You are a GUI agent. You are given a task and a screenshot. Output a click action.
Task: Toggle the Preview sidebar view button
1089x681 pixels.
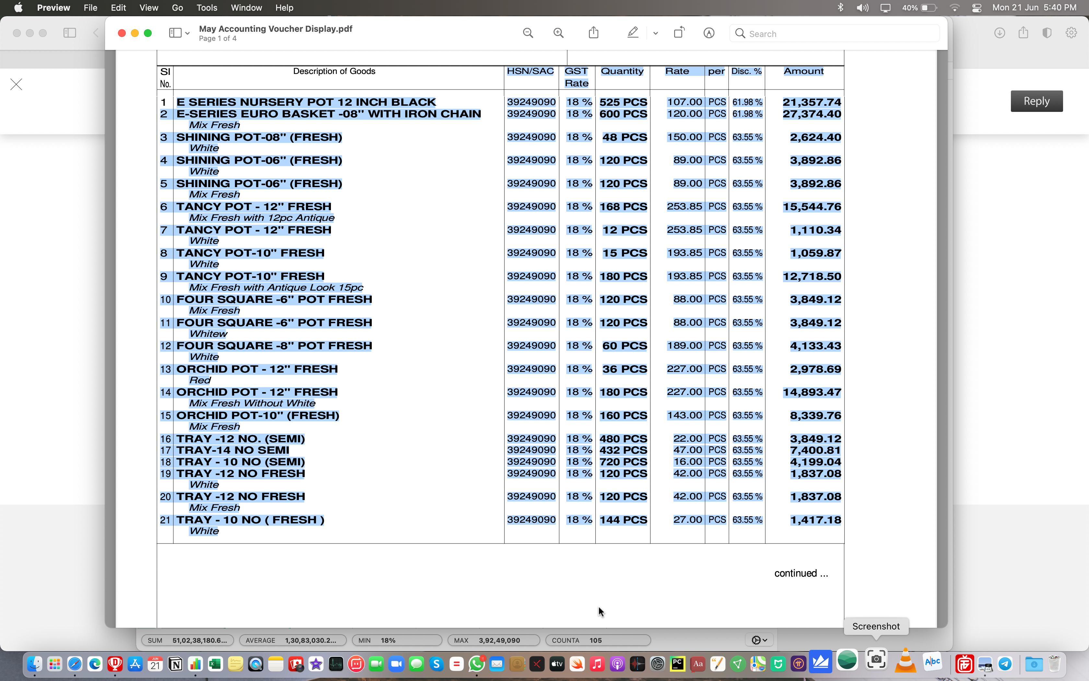pyautogui.click(x=175, y=33)
